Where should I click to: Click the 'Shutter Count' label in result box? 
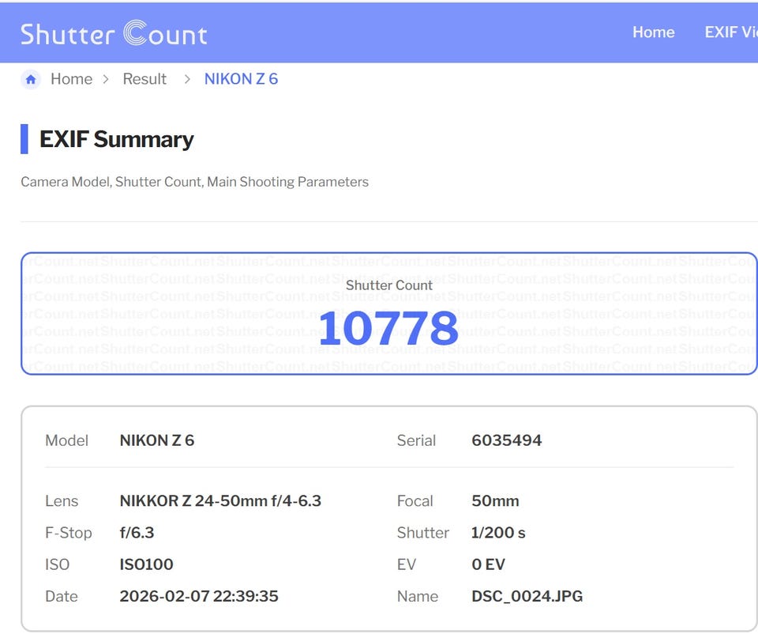click(389, 285)
